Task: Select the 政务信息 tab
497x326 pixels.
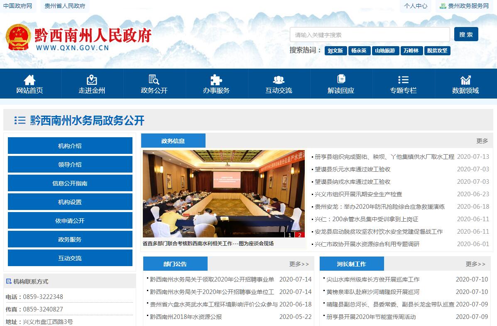Action: click(173, 141)
